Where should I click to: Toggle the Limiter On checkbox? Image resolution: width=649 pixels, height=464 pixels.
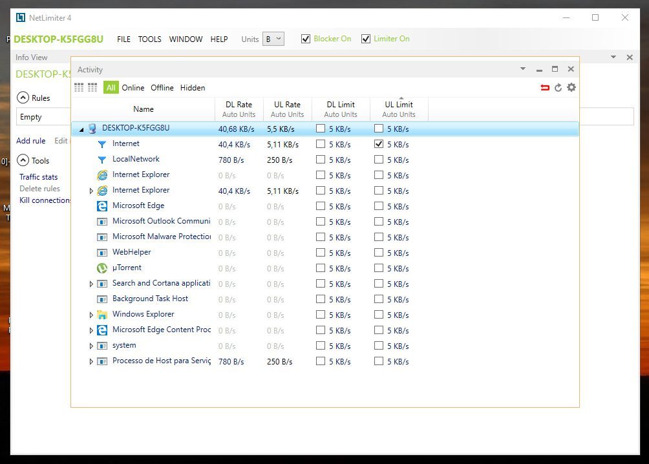365,39
